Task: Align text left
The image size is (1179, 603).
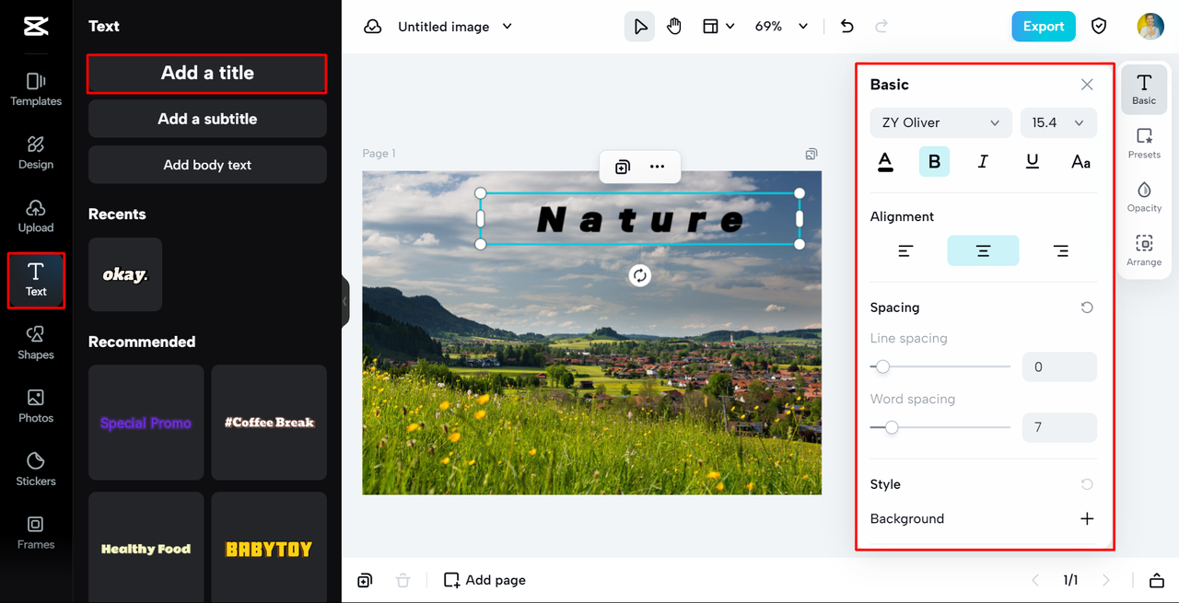Action: tap(905, 250)
